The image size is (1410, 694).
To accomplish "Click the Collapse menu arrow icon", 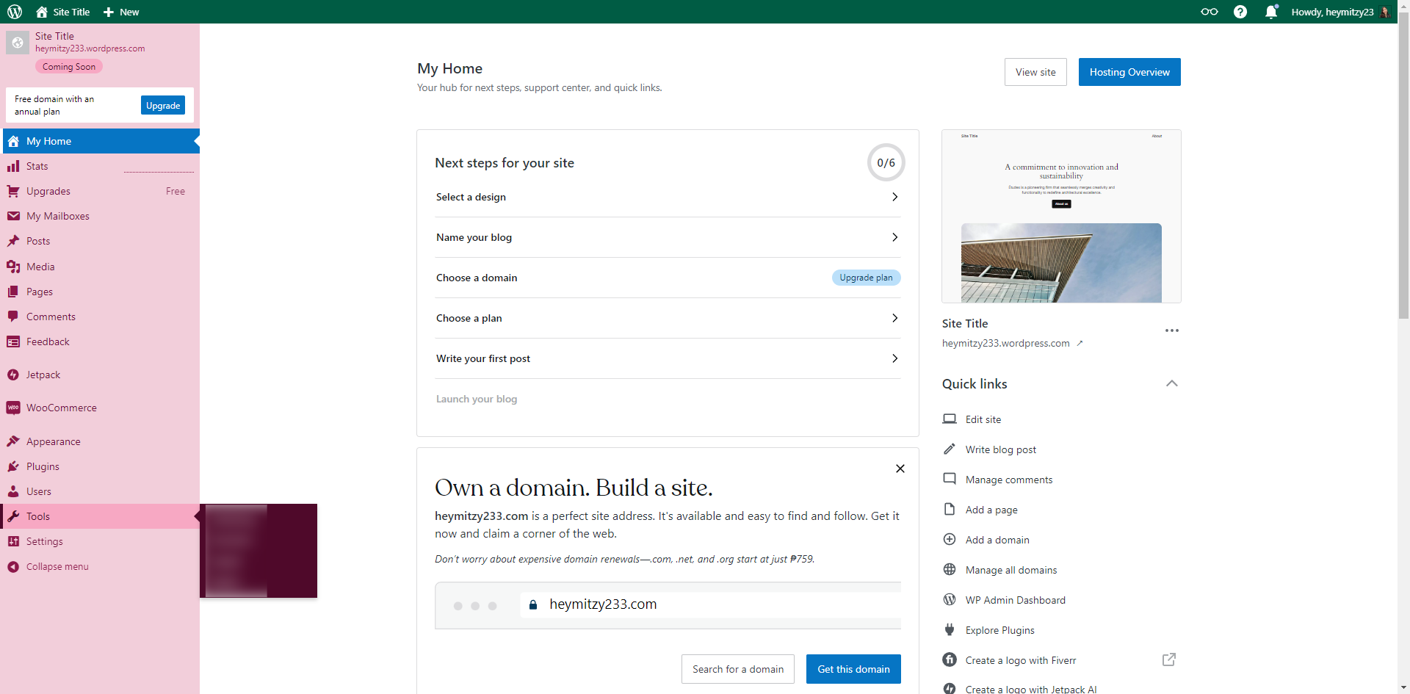I will pyautogui.click(x=13, y=567).
